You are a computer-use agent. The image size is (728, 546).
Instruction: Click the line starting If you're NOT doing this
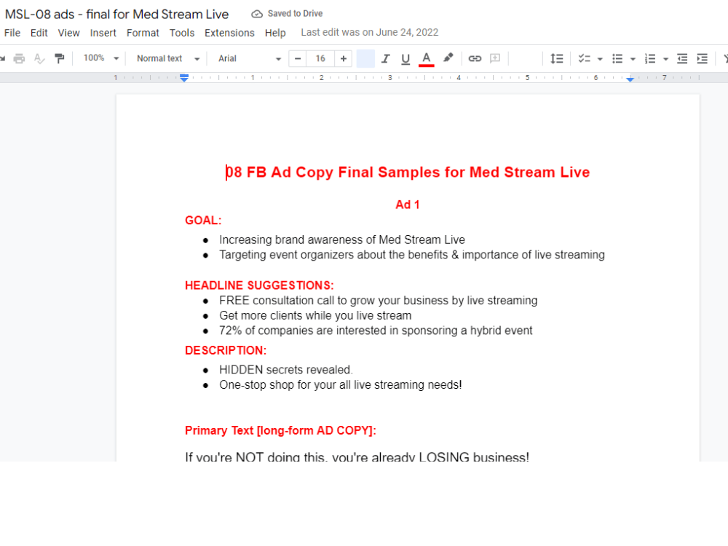point(357,456)
